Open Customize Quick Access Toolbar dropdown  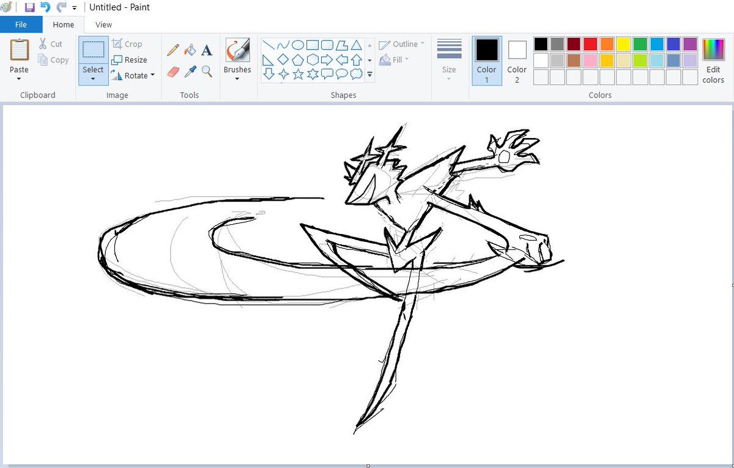tap(75, 8)
